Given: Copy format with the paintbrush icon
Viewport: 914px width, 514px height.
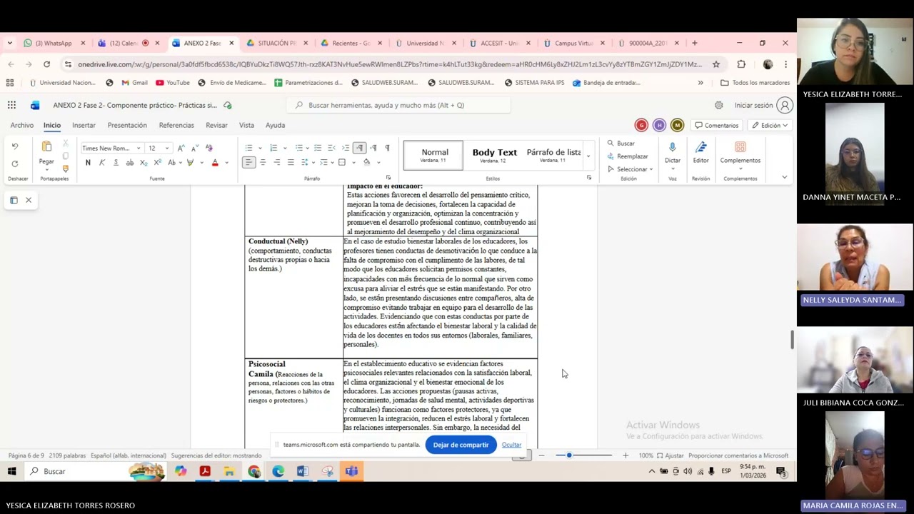Looking at the screenshot, I should pos(66,169).
